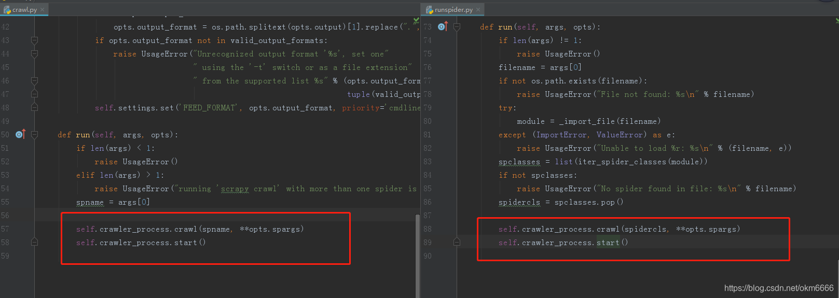Click 'FEED_FORMAT' string in crawl.py line 48

209,108
